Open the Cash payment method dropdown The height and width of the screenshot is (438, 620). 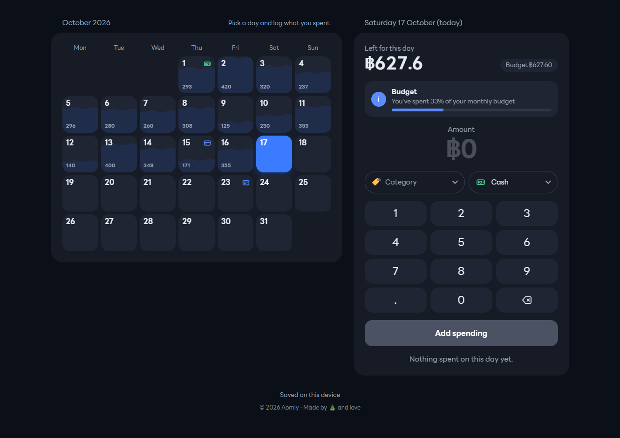[513, 182]
